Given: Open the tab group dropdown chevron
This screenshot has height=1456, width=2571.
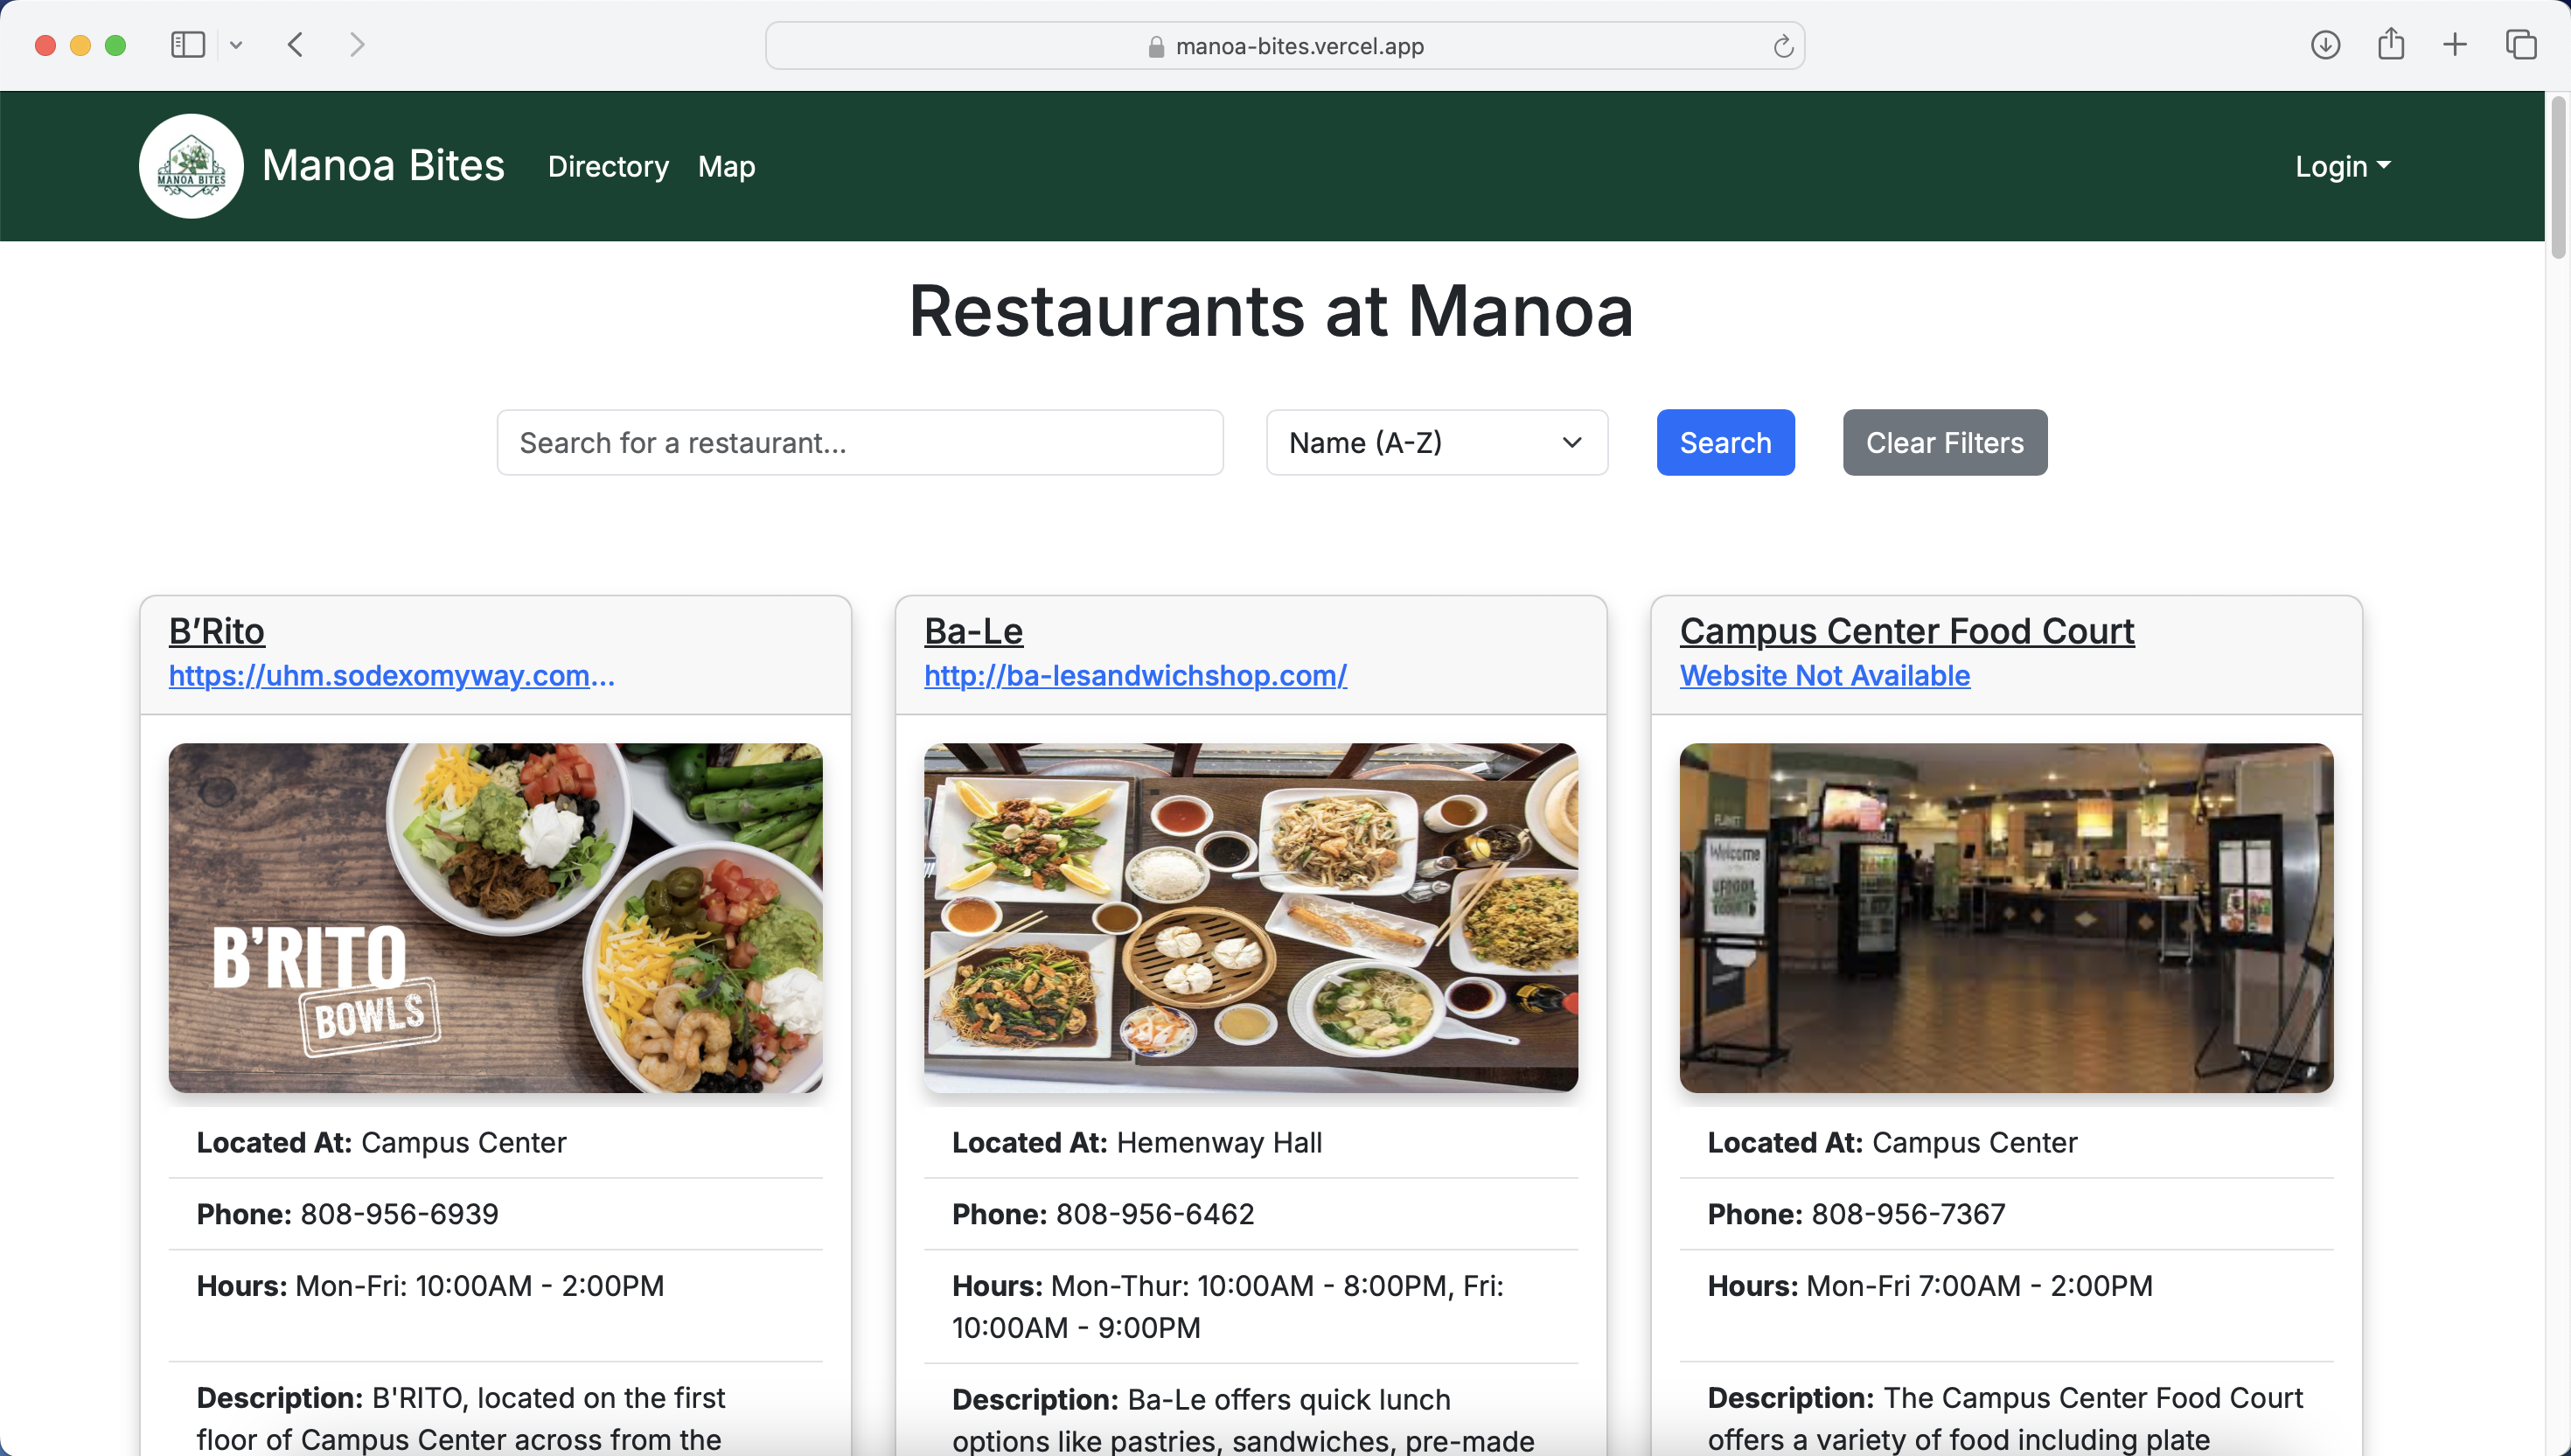Looking at the screenshot, I should click(236, 45).
